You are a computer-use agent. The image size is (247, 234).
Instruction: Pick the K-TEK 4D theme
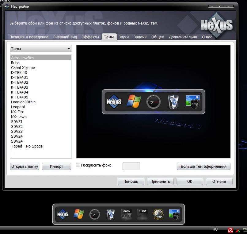pyautogui.click(x=40, y=73)
